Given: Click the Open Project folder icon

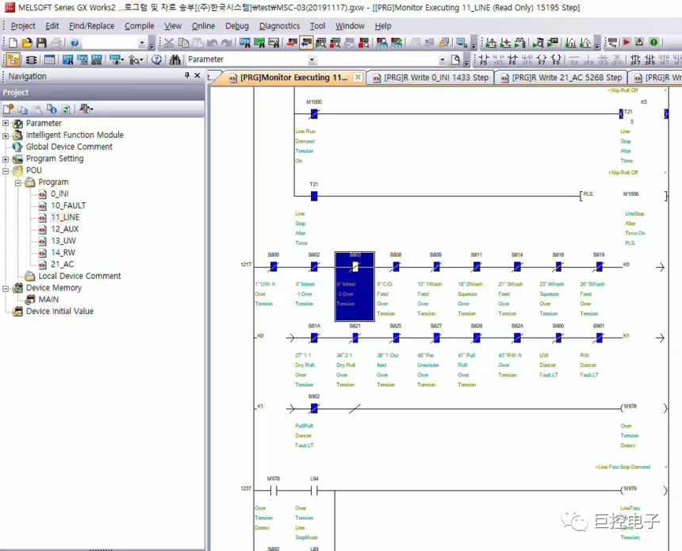Looking at the screenshot, I should click(x=27, y=43).
